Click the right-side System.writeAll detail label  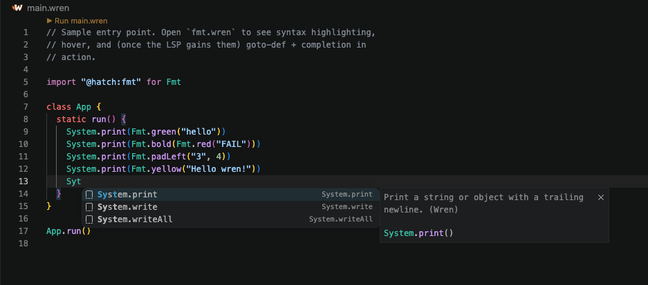[341, 219]
